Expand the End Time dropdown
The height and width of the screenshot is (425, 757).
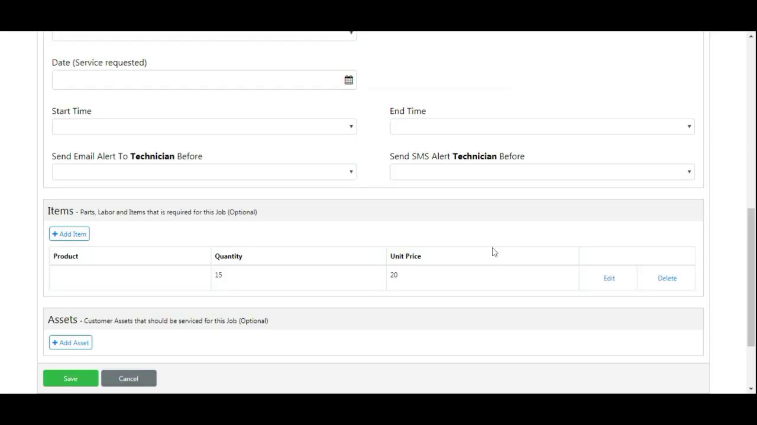[542, 126]
